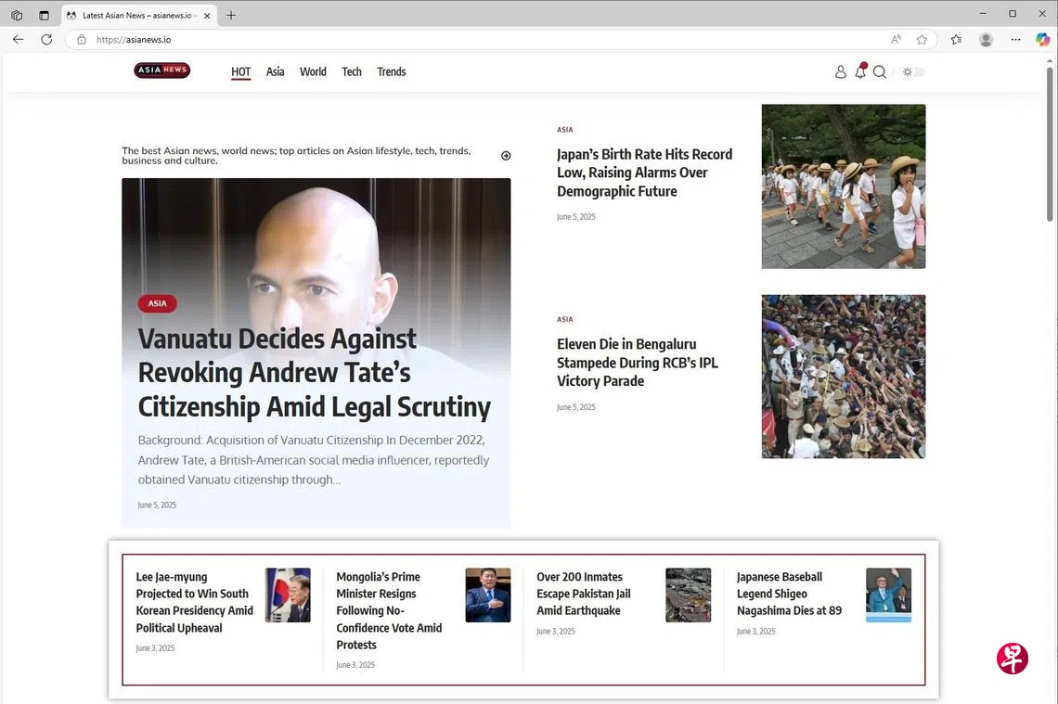Open the Copilot sidebar icon
The width and height of the screenshot is (1058, 704).
(x=1042, y=40)
